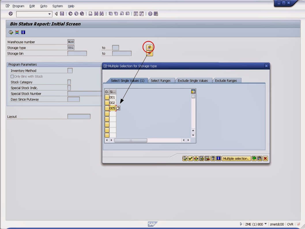Click the Back navigation arrow
The image size is (305, 229).
click(x=70, y=14)
